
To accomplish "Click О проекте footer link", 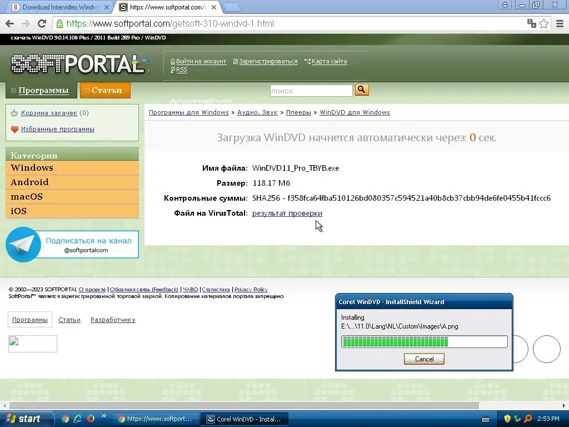I will pos(92,289).
